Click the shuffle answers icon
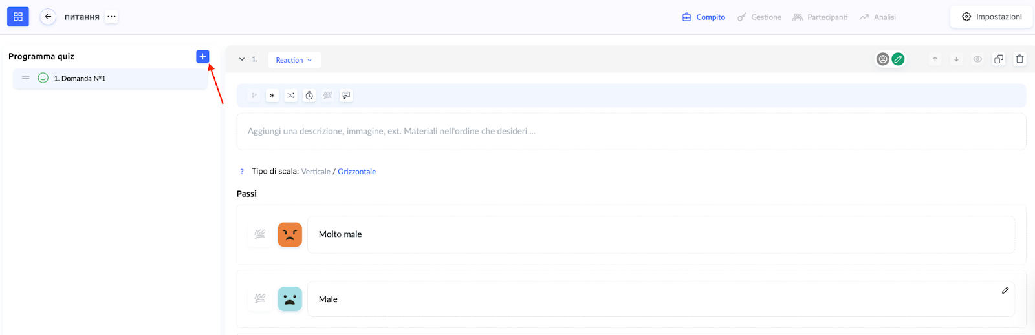The height and width of the screenshot is (335, 1035). click(291, 96)
